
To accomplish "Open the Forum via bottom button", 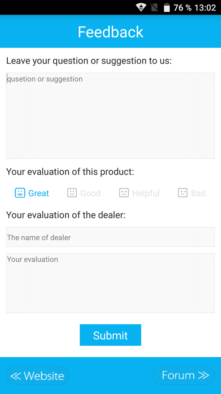I will [183, 375].
